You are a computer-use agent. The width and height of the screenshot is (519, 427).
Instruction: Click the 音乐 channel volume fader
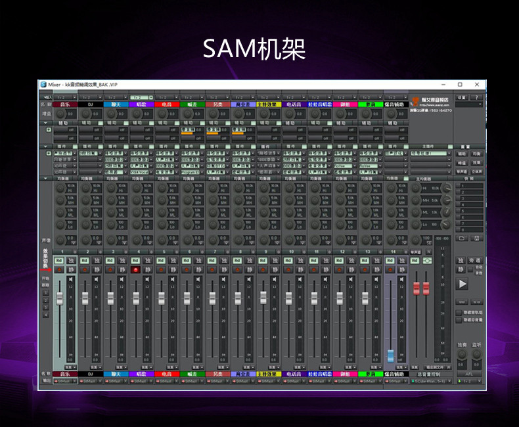(60, 298)
